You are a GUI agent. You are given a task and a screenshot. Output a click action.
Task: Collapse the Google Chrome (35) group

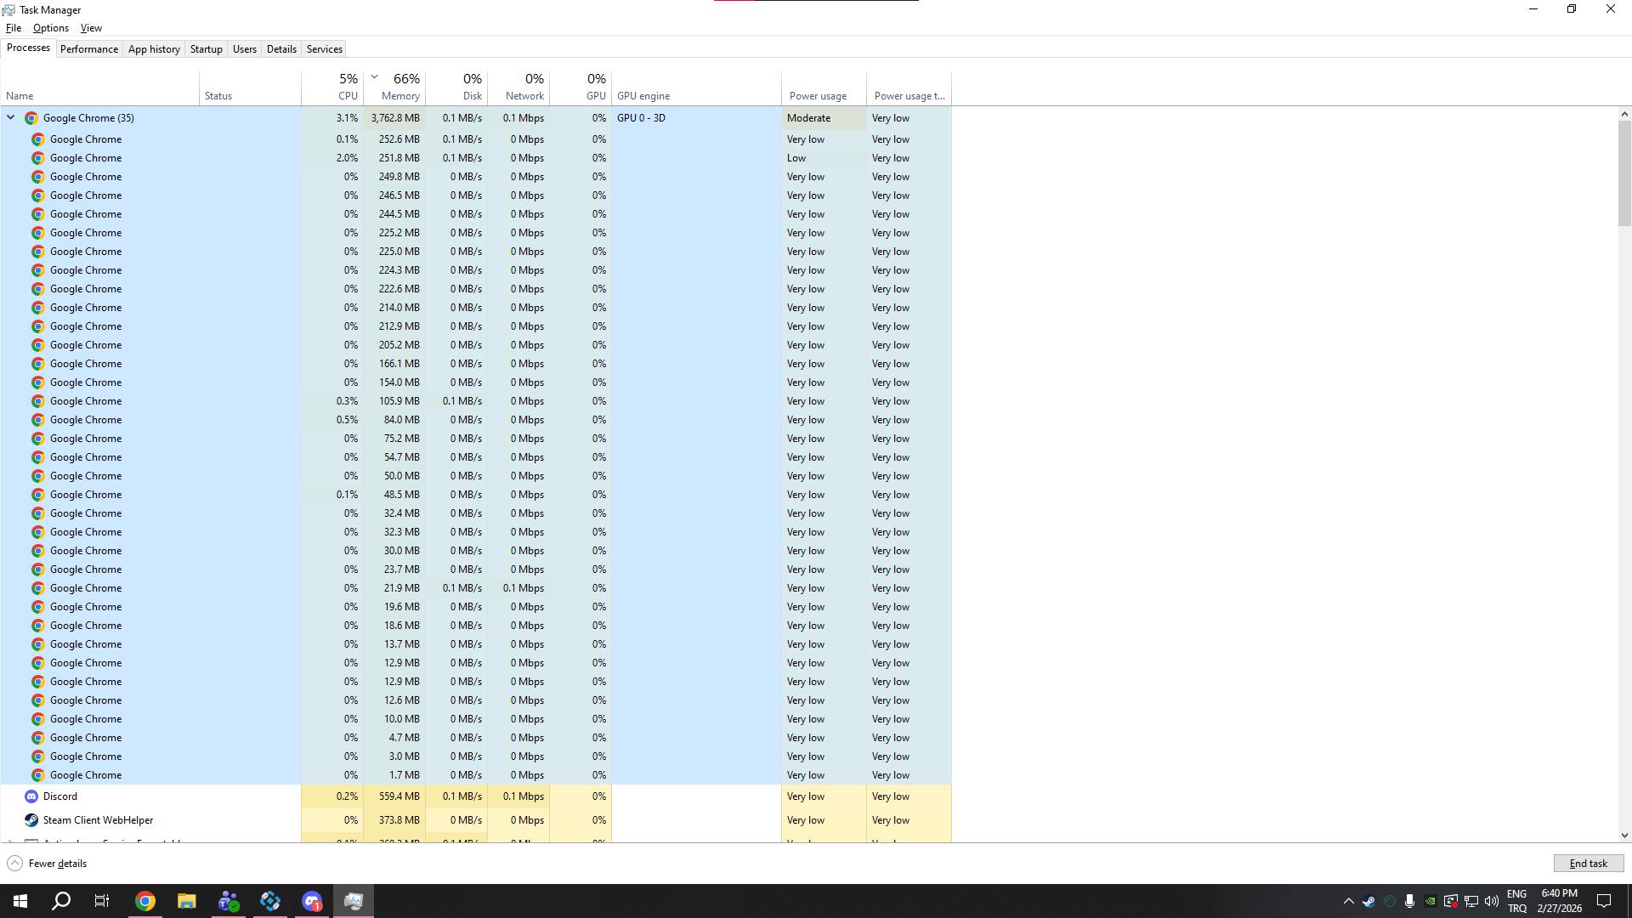coord(11,118)
